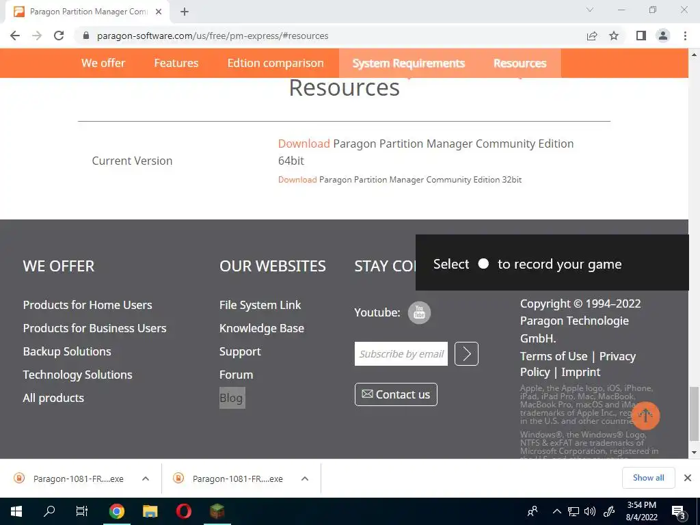Focus the Subscribe by email field
Viewport: 700px width, 525px height.
click(401, 353)
